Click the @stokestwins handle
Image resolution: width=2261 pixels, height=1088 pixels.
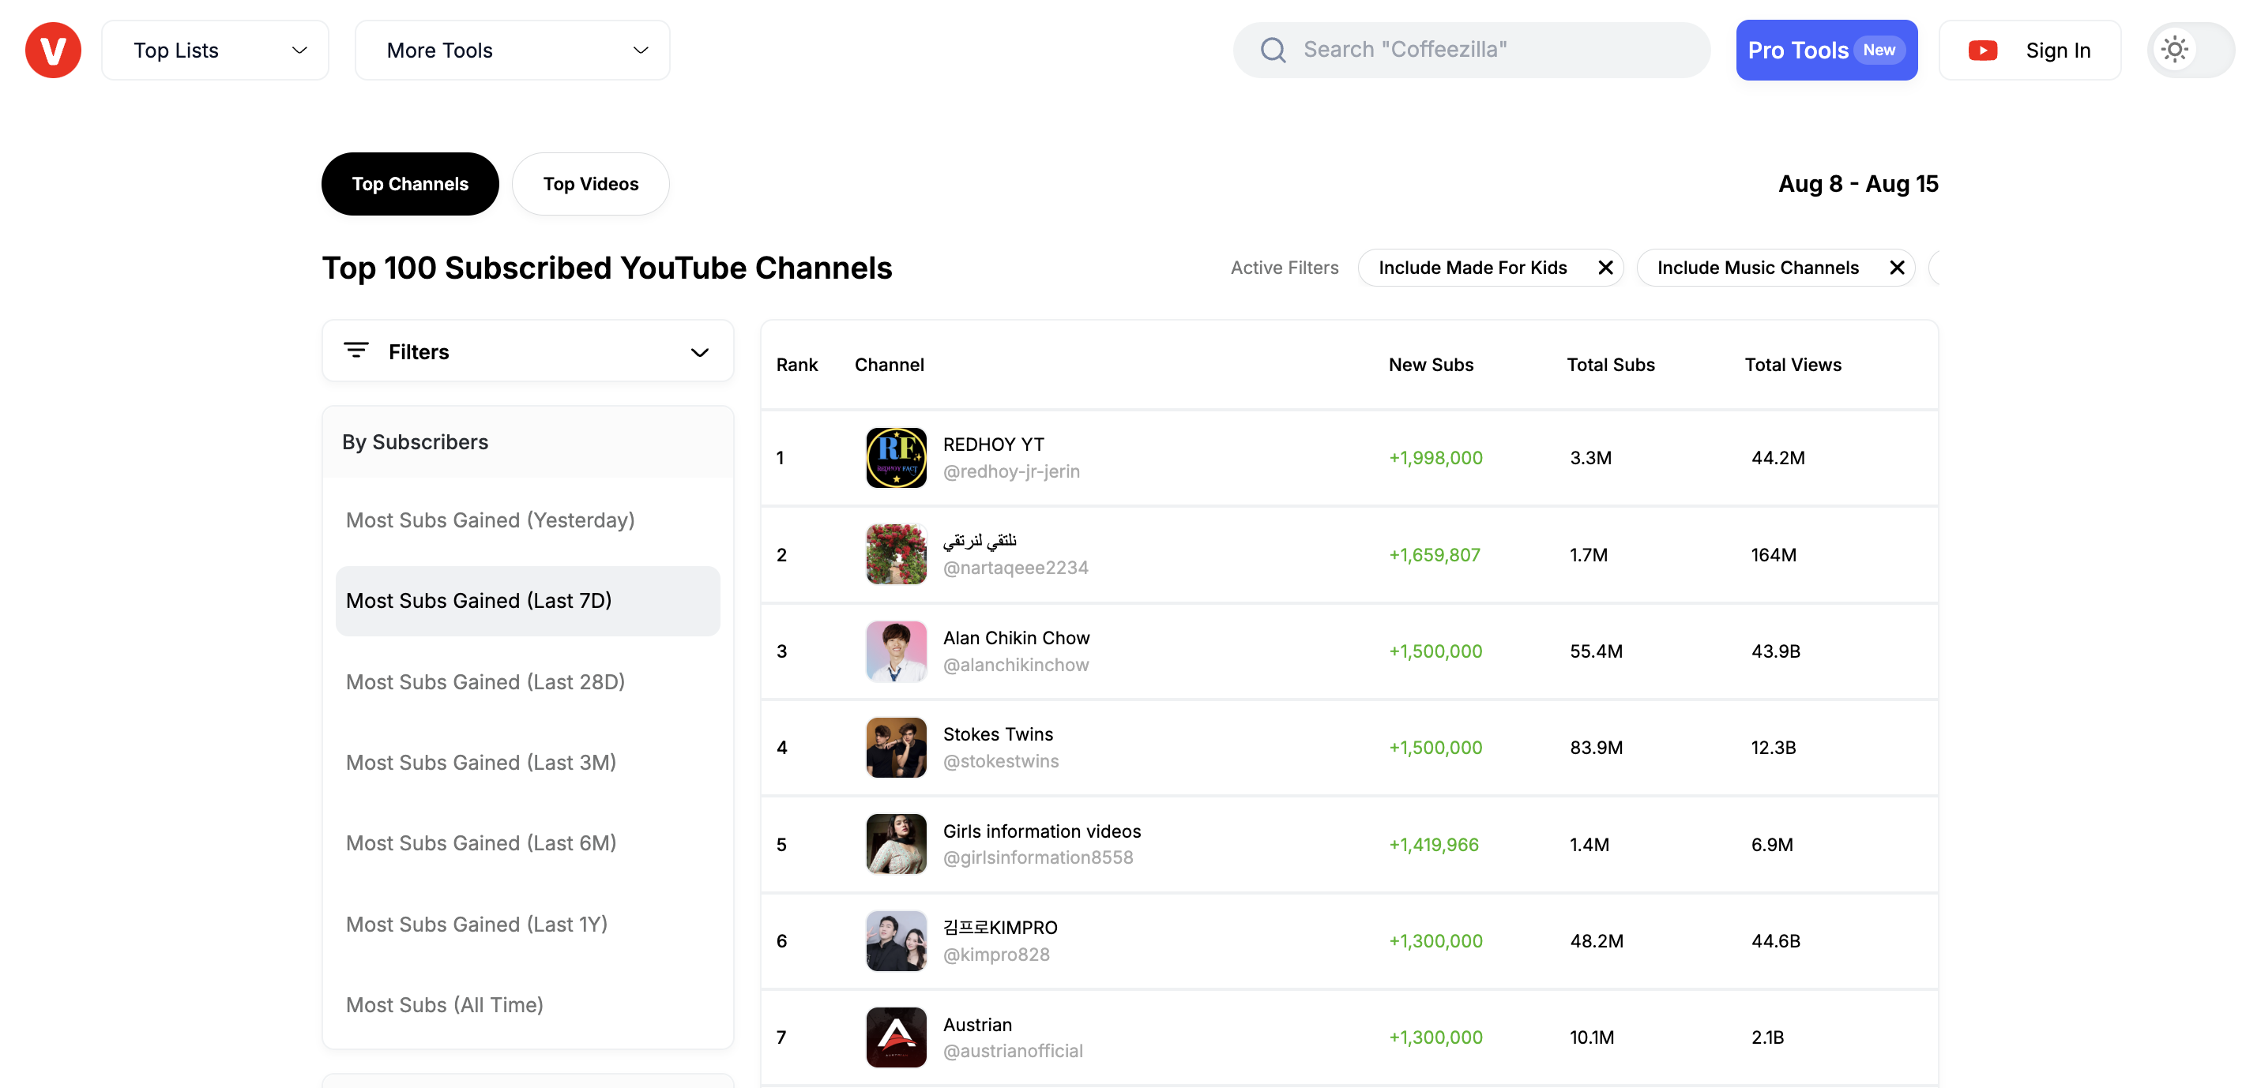1001,762
